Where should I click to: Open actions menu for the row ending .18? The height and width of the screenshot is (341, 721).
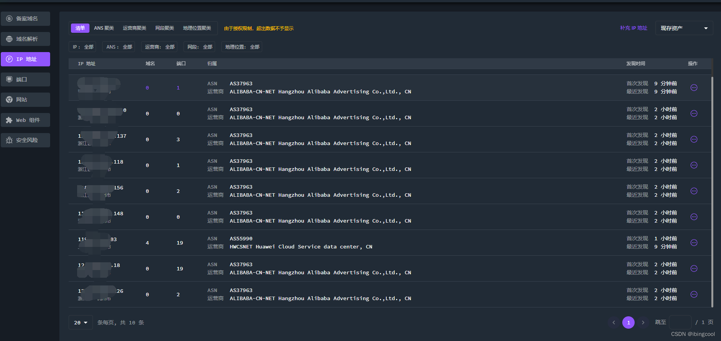[x=694, y=268]
